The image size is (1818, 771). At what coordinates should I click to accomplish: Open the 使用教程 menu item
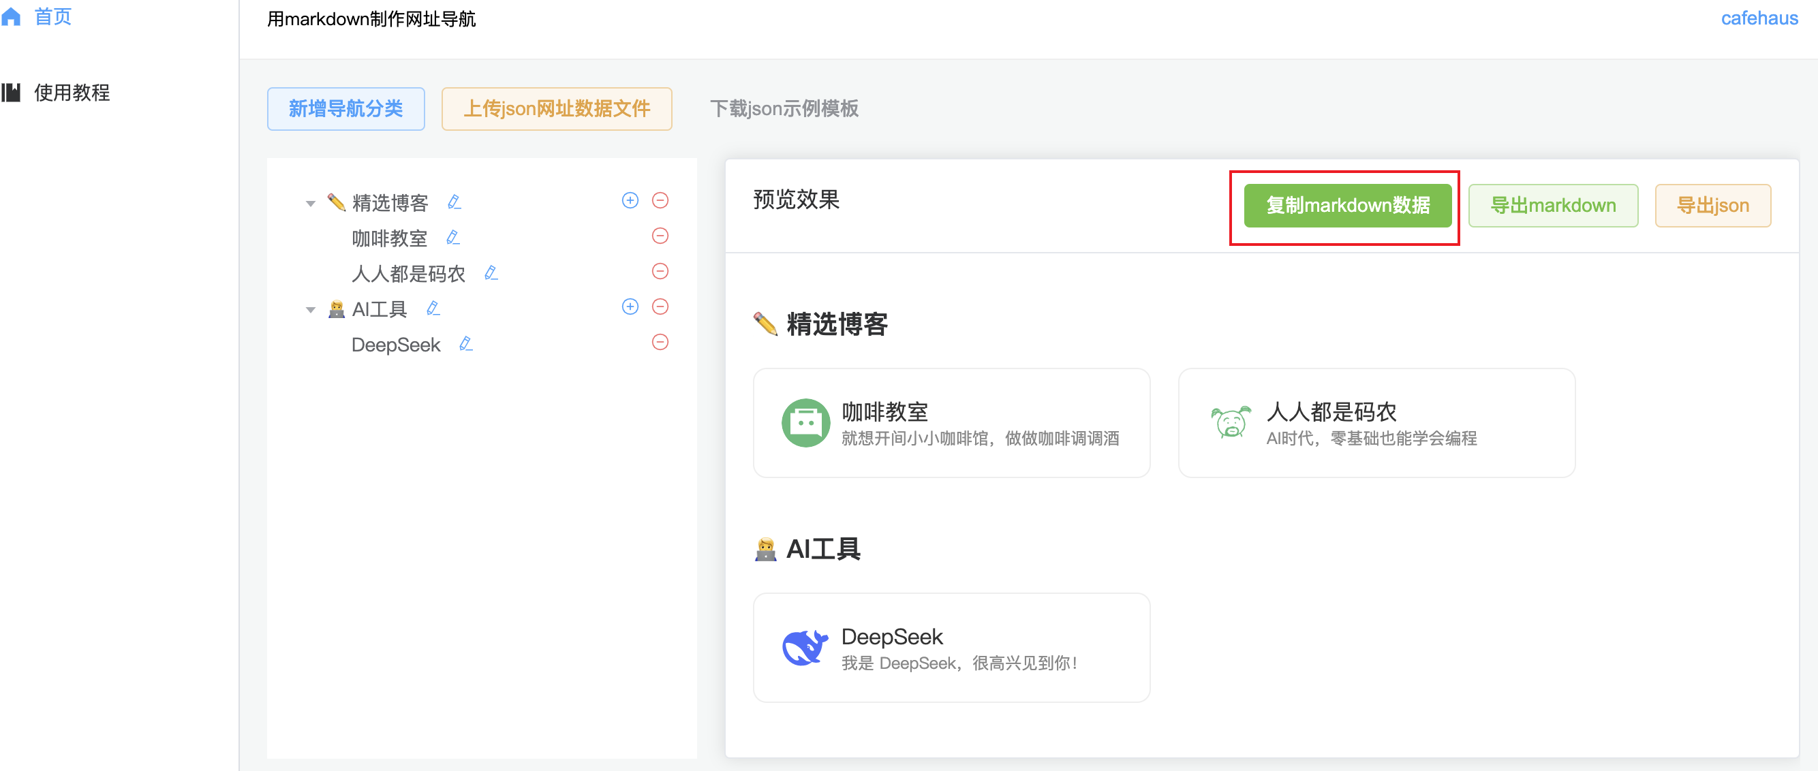(x=72, y=93)
